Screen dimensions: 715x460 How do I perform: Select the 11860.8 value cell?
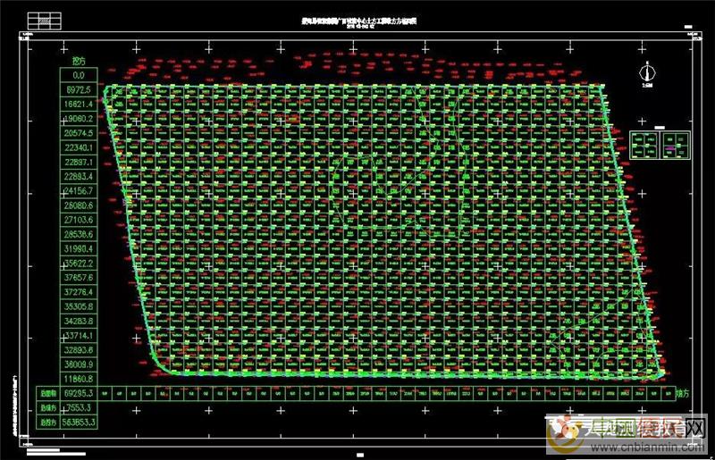(76, 378)
